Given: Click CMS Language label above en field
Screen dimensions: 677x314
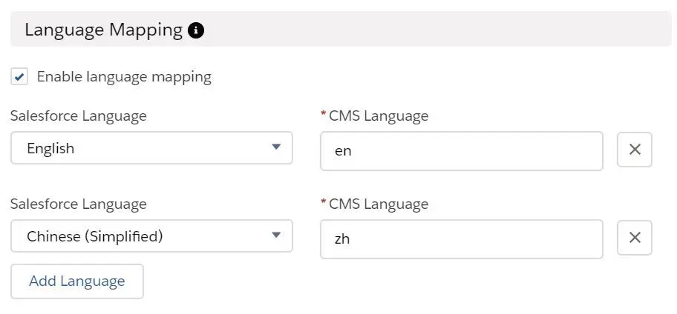Looking at the screenshot, I should [379, 116].
